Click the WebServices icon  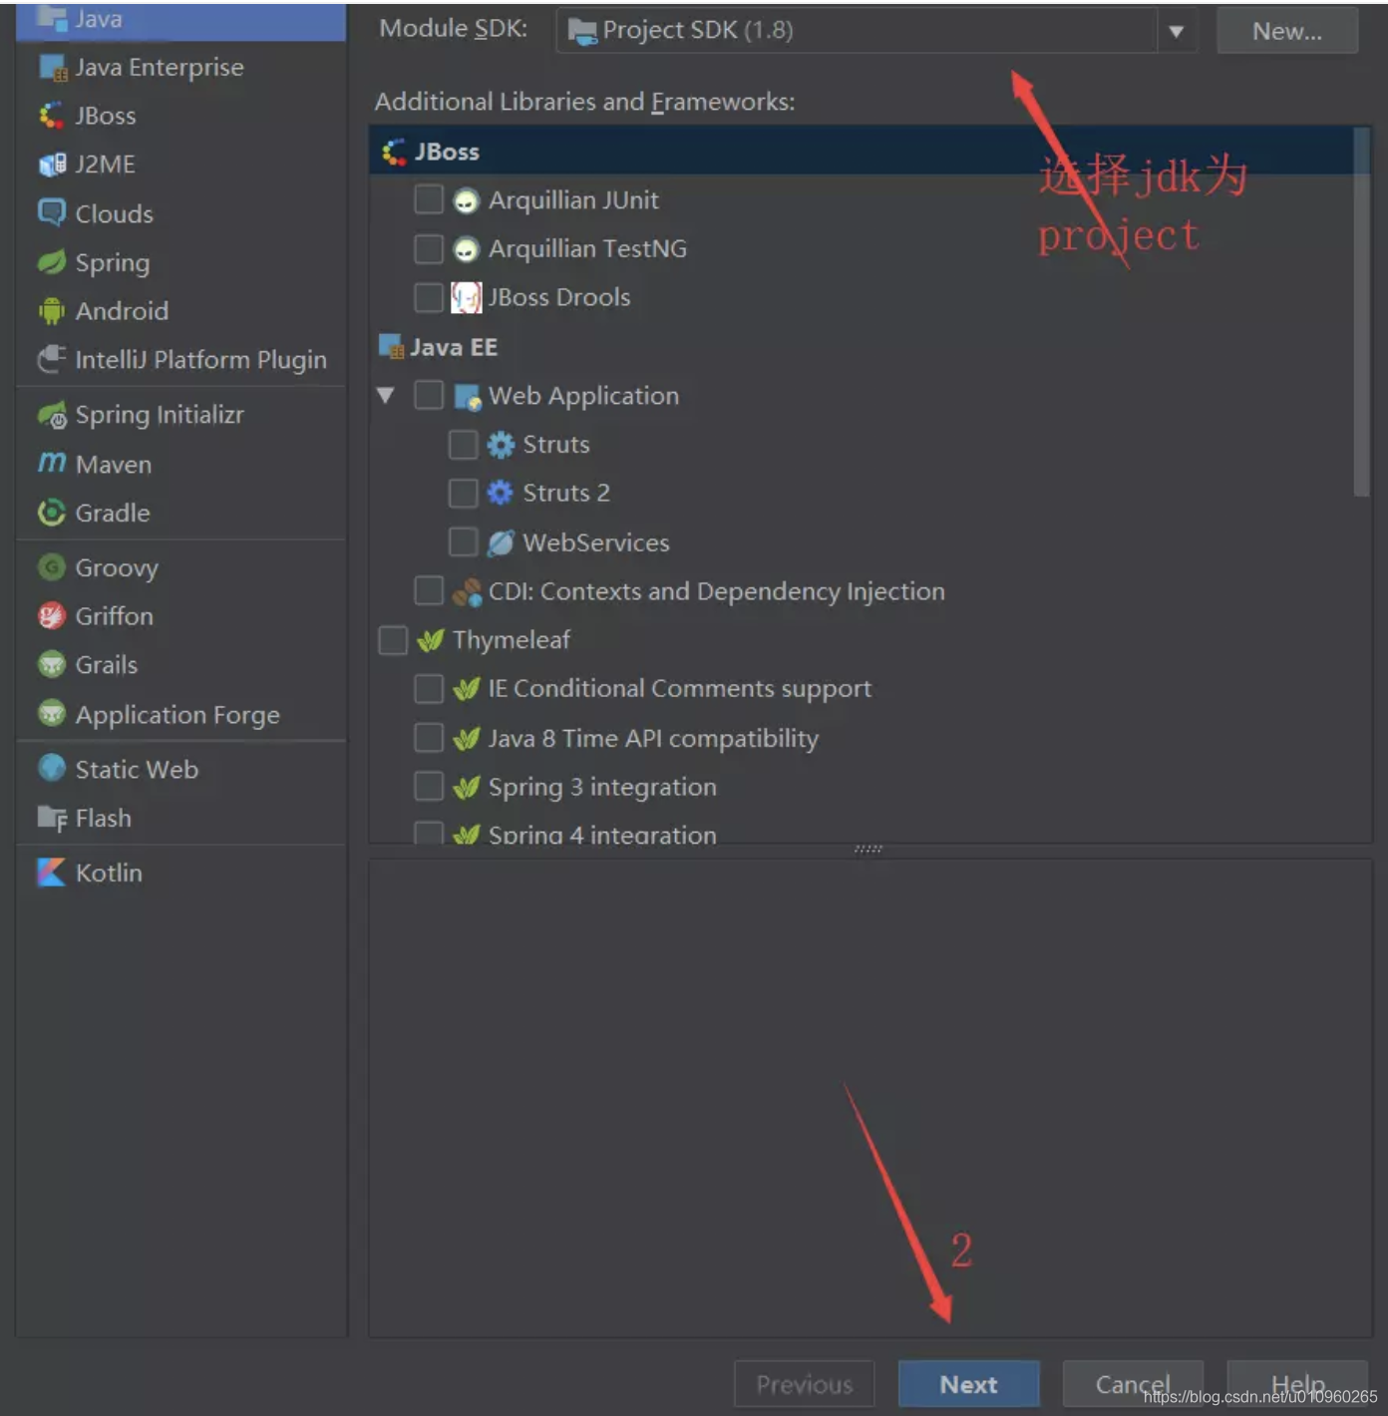tap(501, 542)
